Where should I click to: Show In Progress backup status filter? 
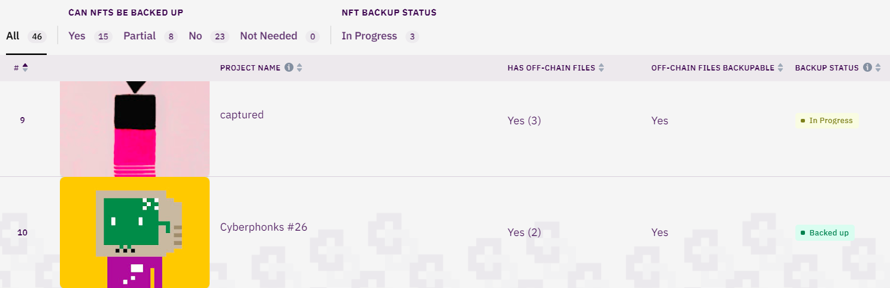pyautogui.click(x=369, y=36)
